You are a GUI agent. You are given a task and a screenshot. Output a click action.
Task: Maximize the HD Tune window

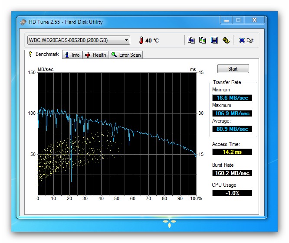[x=238, y=20]
